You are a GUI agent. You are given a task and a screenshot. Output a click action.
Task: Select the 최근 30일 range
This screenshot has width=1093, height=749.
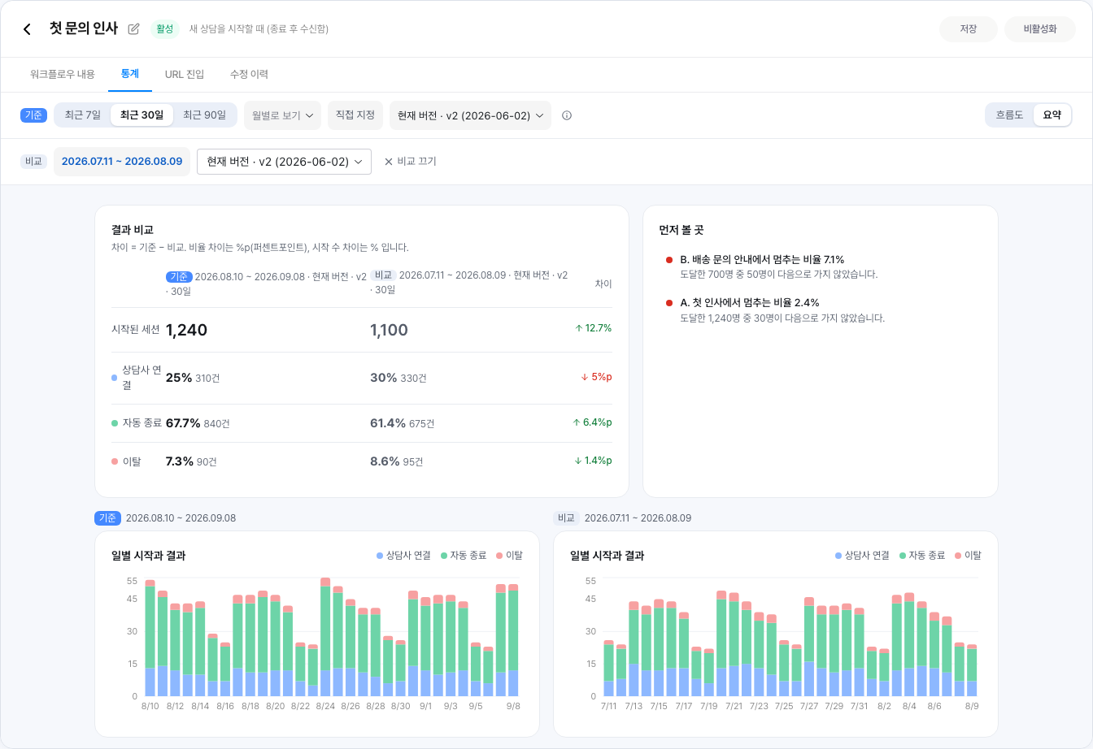[x=142, y=115]
